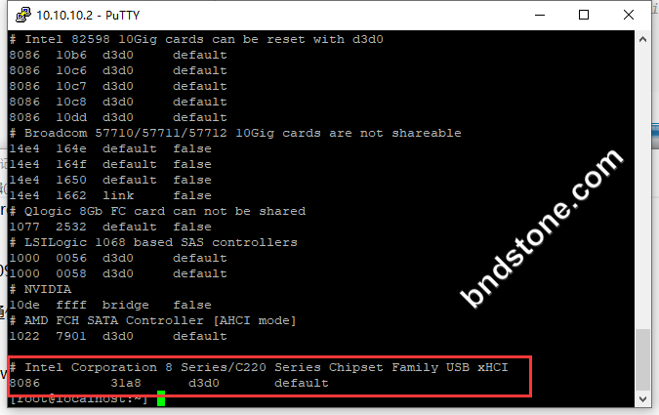Image resolution: width=659 pixels, height=415 pixels.
Task: Click the green terminal cursor block
Action: click(x=161, y=398)
